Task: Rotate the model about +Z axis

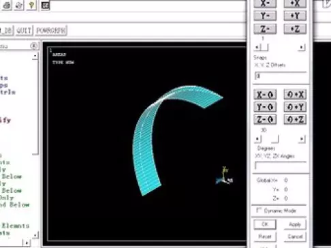Action: (x=295, y=119)
